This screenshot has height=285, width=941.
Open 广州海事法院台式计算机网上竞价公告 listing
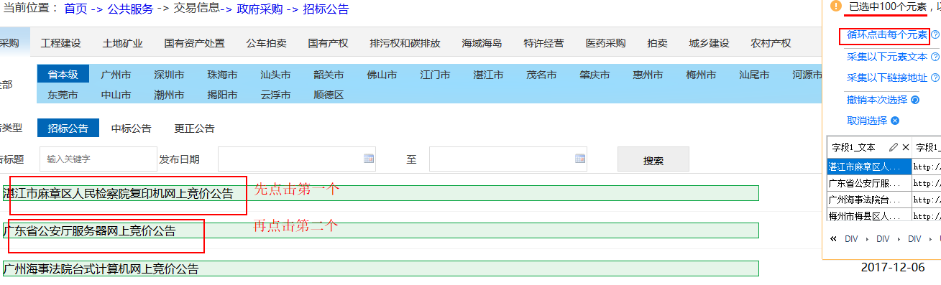381,268
